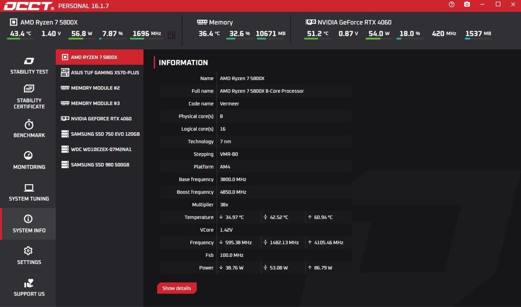Image resolution: width=521 pixels, height=307 pixels.
Task: Minimize the OCCT window
Action: pos(482,4)
